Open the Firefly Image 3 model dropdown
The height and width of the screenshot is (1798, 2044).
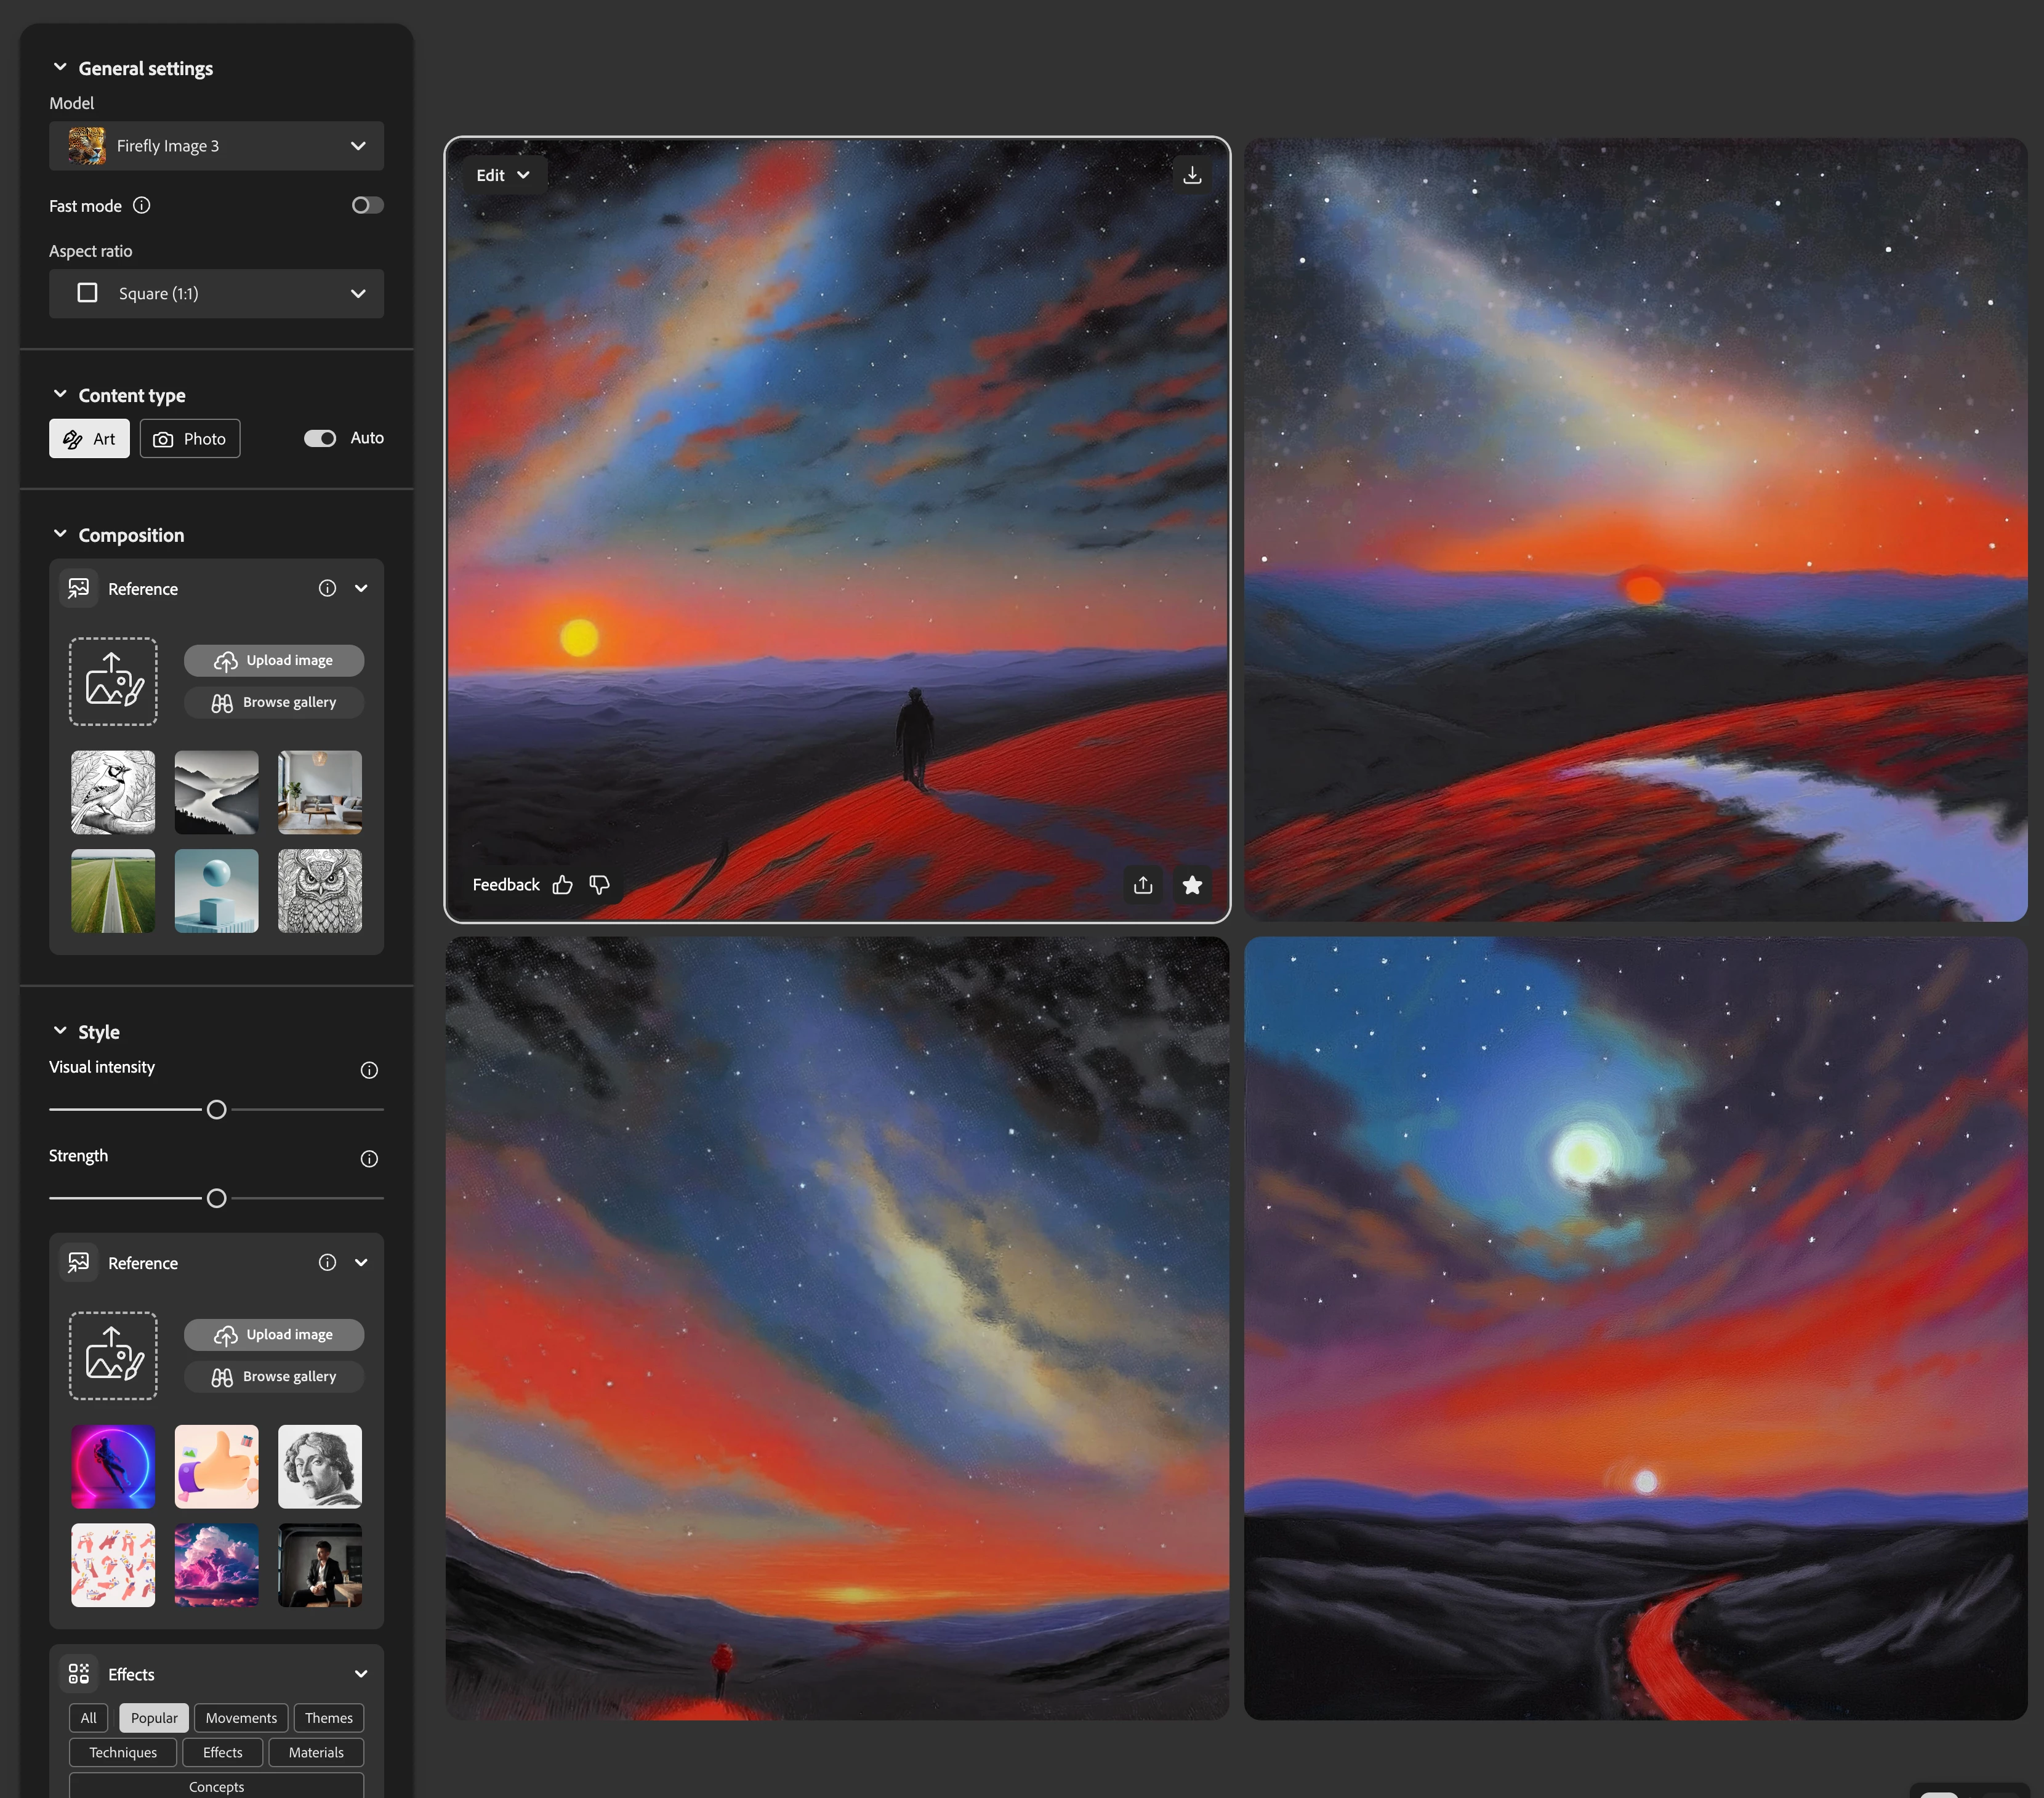click(216, 146)
